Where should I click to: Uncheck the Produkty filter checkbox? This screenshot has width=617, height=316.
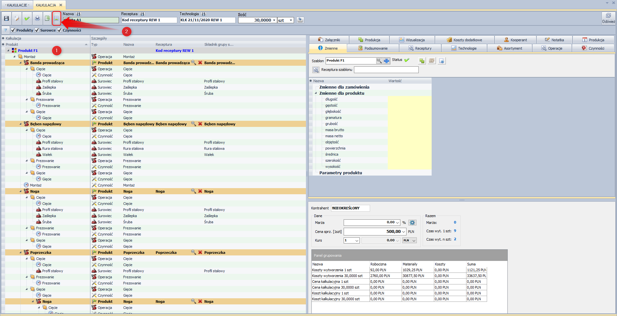pos(13,30)
